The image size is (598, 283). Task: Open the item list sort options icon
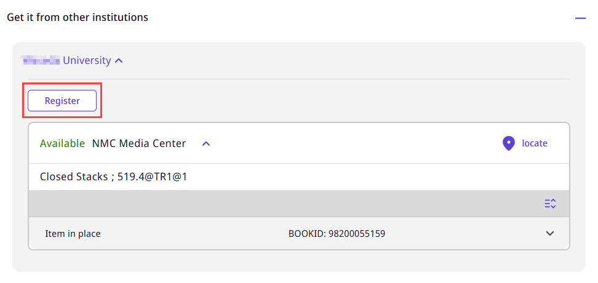pyautogui.click(x=550, y=204)
